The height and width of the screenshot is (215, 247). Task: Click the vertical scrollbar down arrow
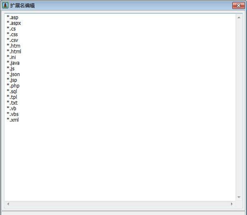[x=239, y=197]
